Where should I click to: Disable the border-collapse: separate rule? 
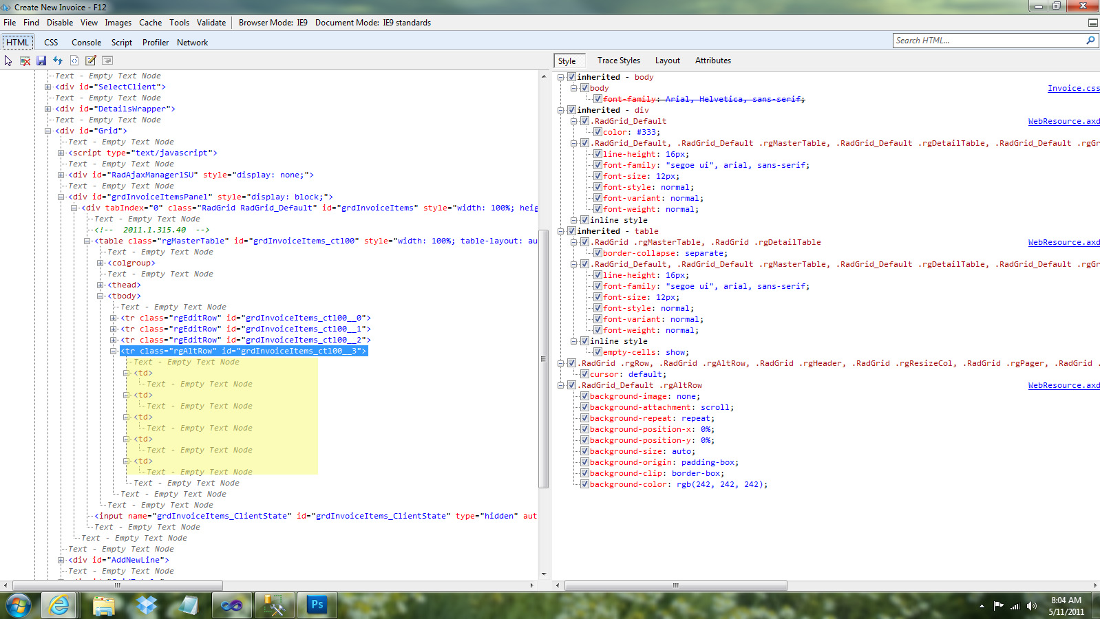(597, 253)
